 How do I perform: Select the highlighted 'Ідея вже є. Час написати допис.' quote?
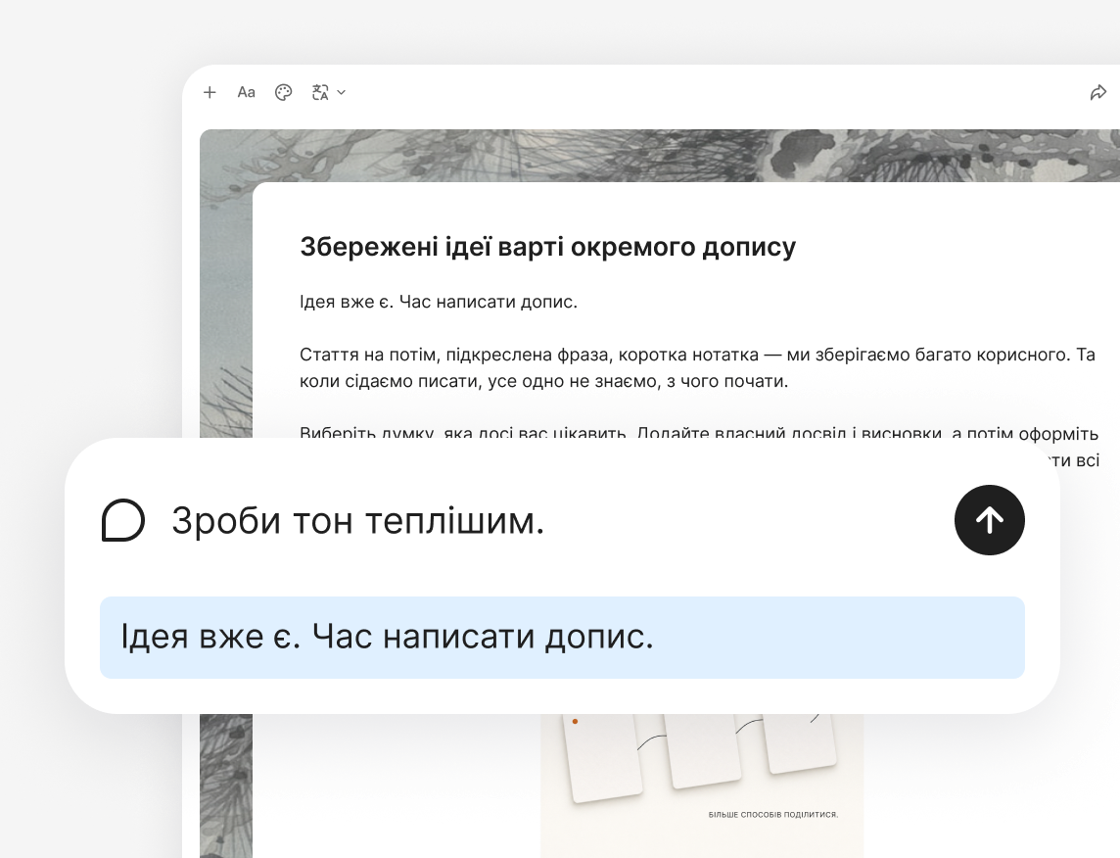[x=562, y=638]
